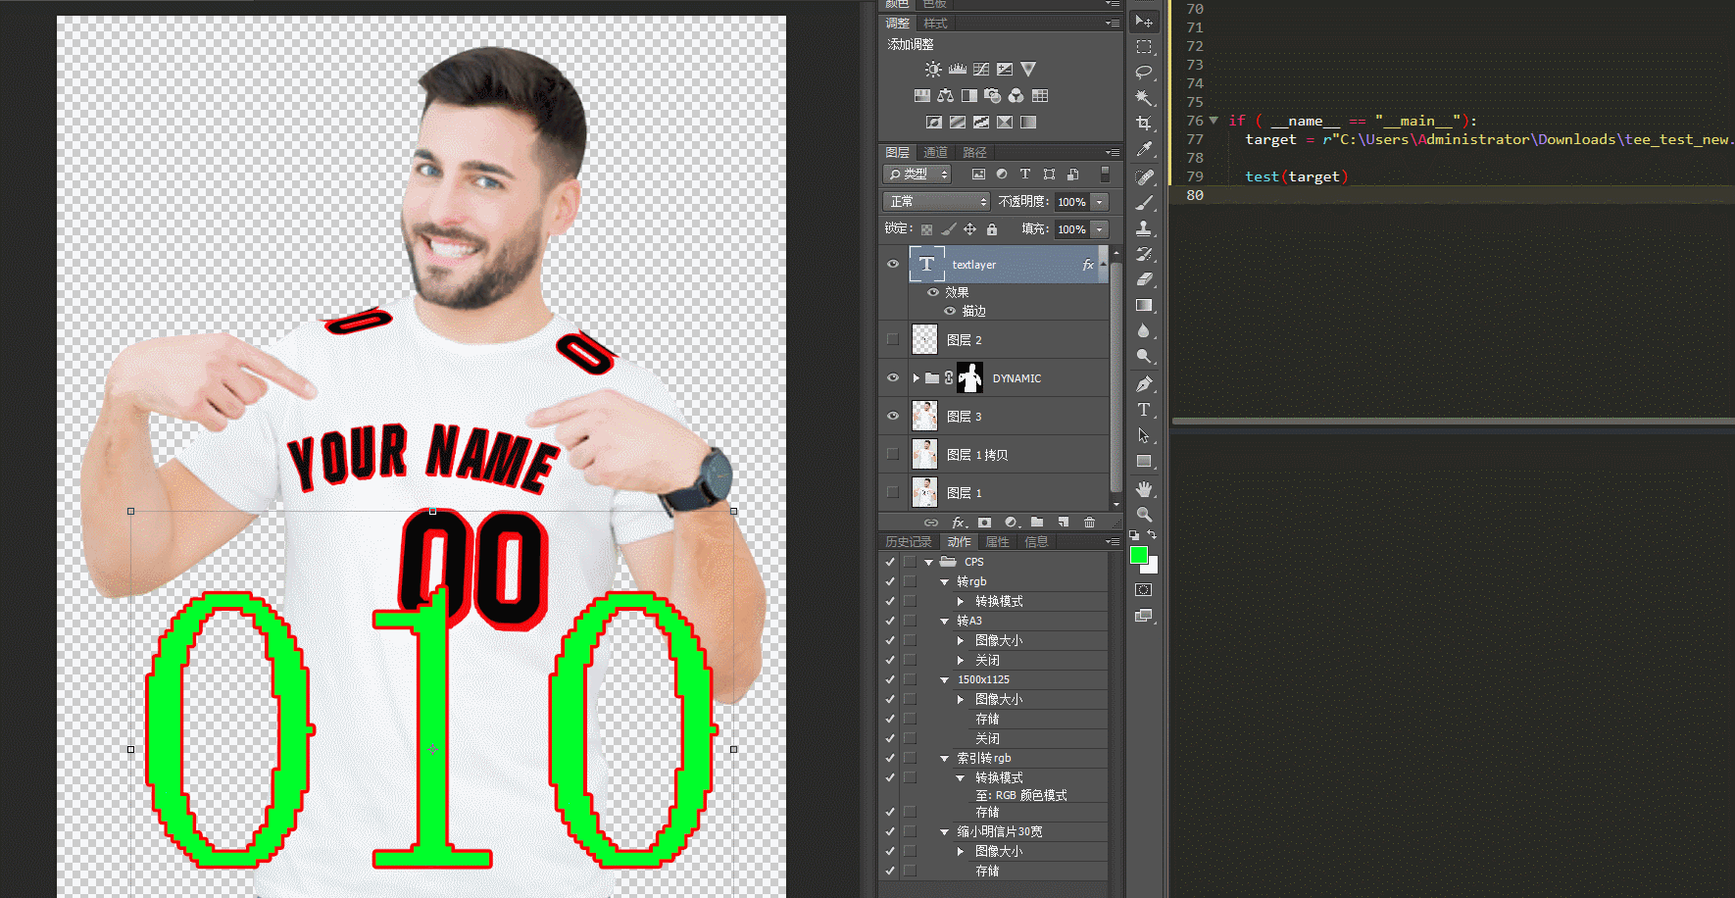Open the 信息 info tab
The height and width of the screenshot is (898, 1735).
pyautogui.click(x=1036, y=542)
